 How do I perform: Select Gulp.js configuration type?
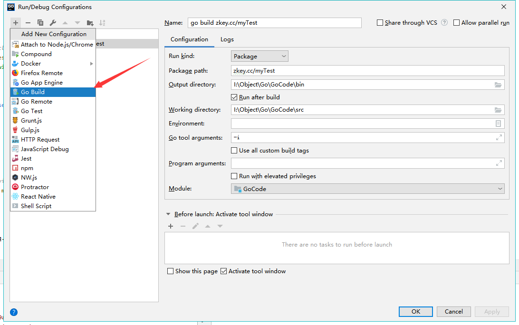coord(53,130)
